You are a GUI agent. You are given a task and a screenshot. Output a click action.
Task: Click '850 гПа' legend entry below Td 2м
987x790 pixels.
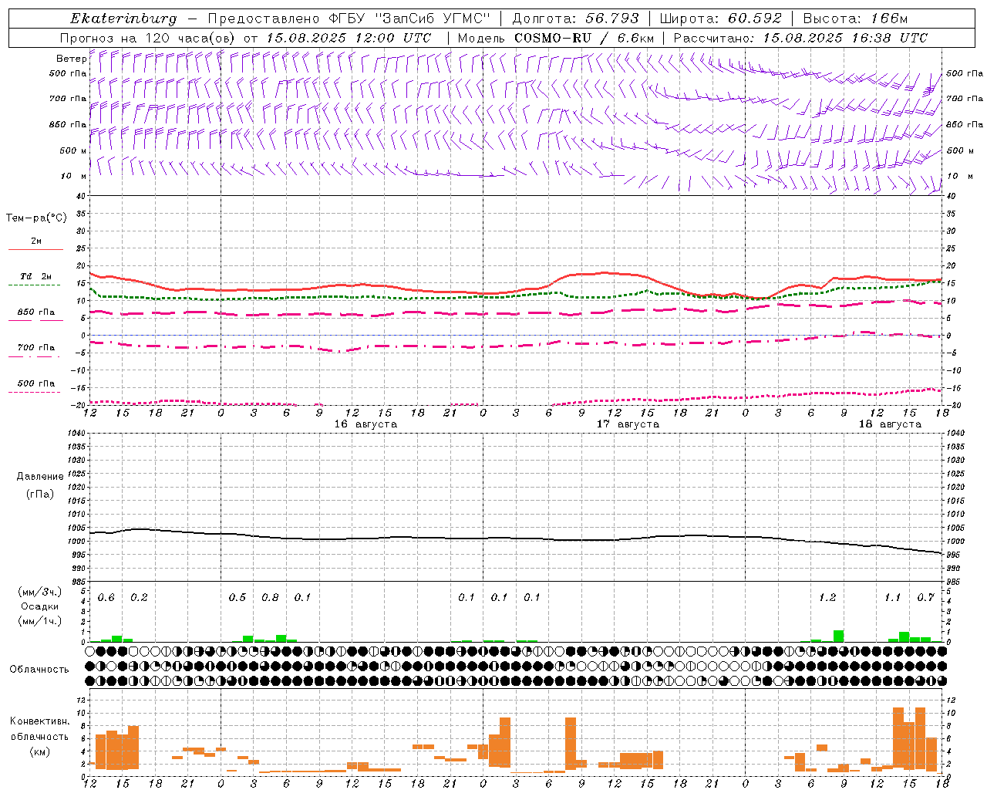(x=36, y=312)
